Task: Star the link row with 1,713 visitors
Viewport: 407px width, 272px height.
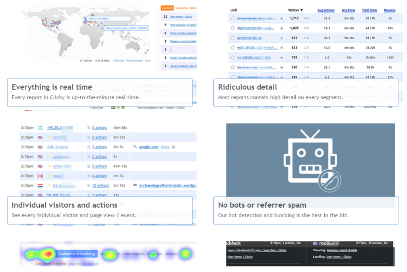Action: pos(233,18)
